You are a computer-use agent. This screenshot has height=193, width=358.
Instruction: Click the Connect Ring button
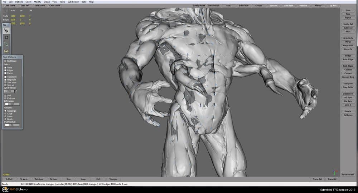click(348, 77)
